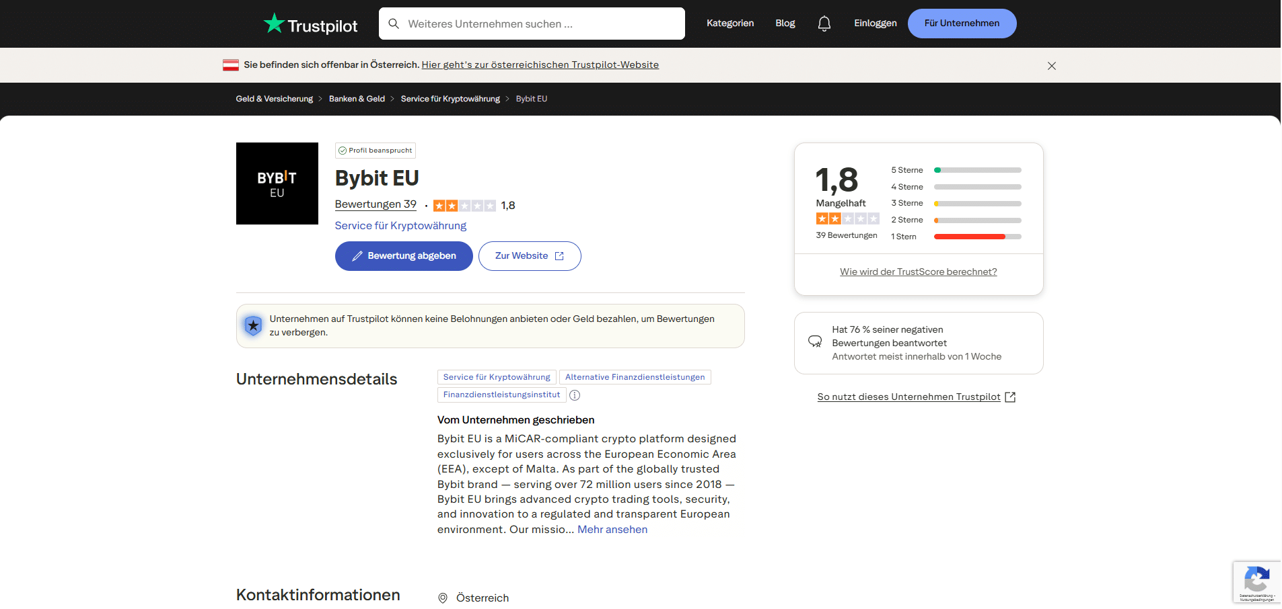
Task: Open the Austrian Trustpilot website link
Action: click(x=540, y=65)
